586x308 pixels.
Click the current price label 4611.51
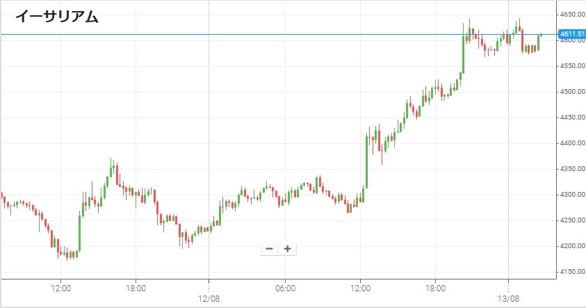(x=572, y=34)
